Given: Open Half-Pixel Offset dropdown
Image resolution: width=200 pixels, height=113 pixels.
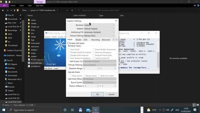Looking at the screenshot, I should tap(99, 79).
